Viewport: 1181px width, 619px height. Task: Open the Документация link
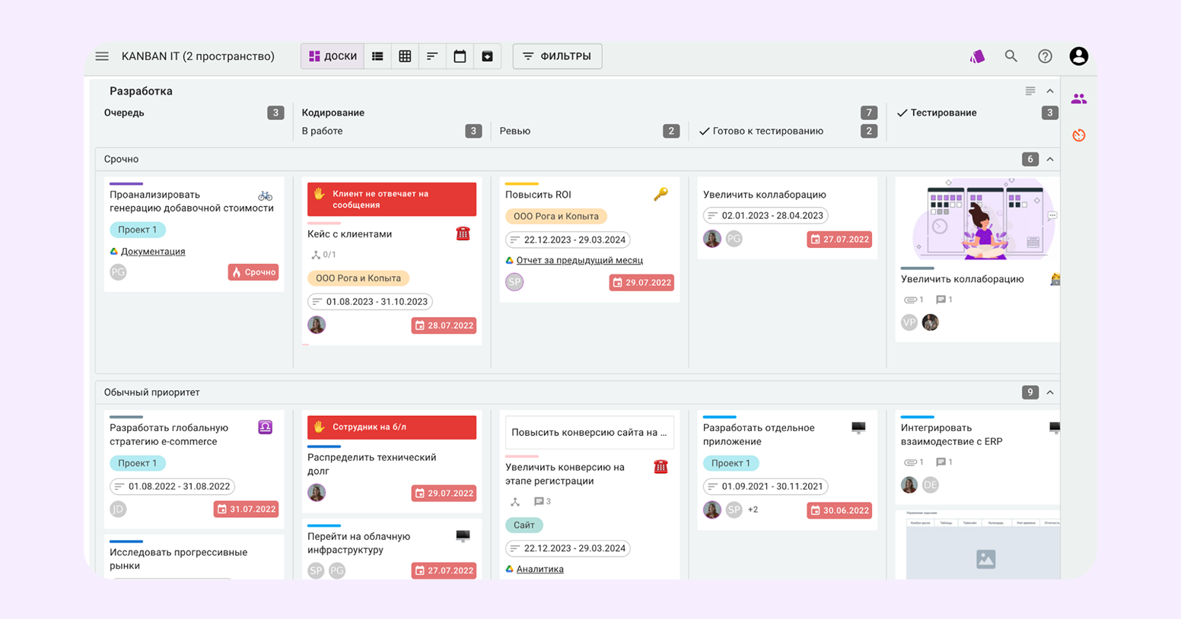(153, 252)
